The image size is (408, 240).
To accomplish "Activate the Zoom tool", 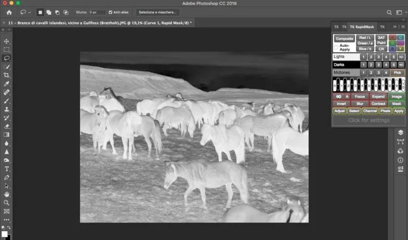I will tap(7, 202).
